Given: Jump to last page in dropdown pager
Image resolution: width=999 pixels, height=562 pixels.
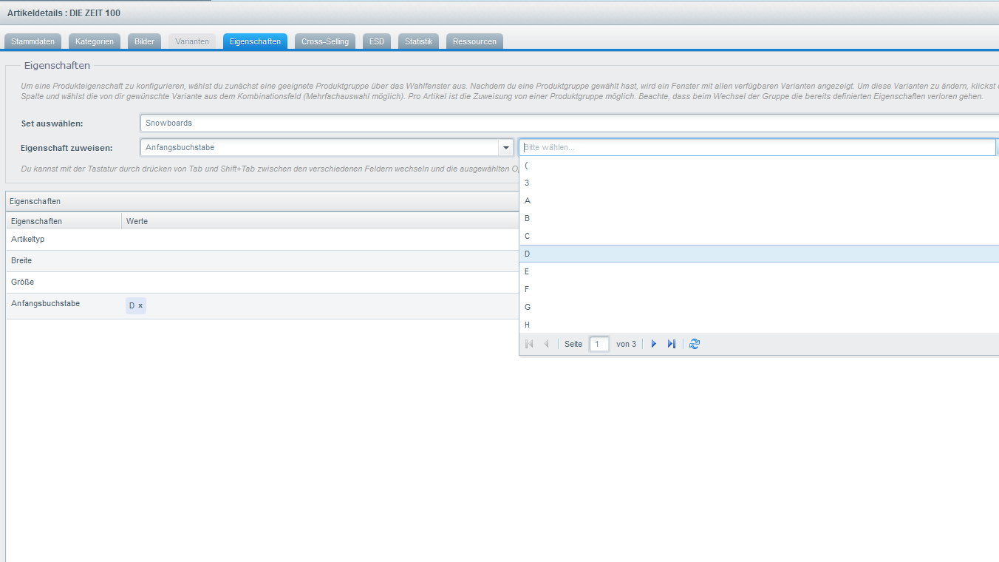Looking at the screenshot, I should [x=671, y=344].
